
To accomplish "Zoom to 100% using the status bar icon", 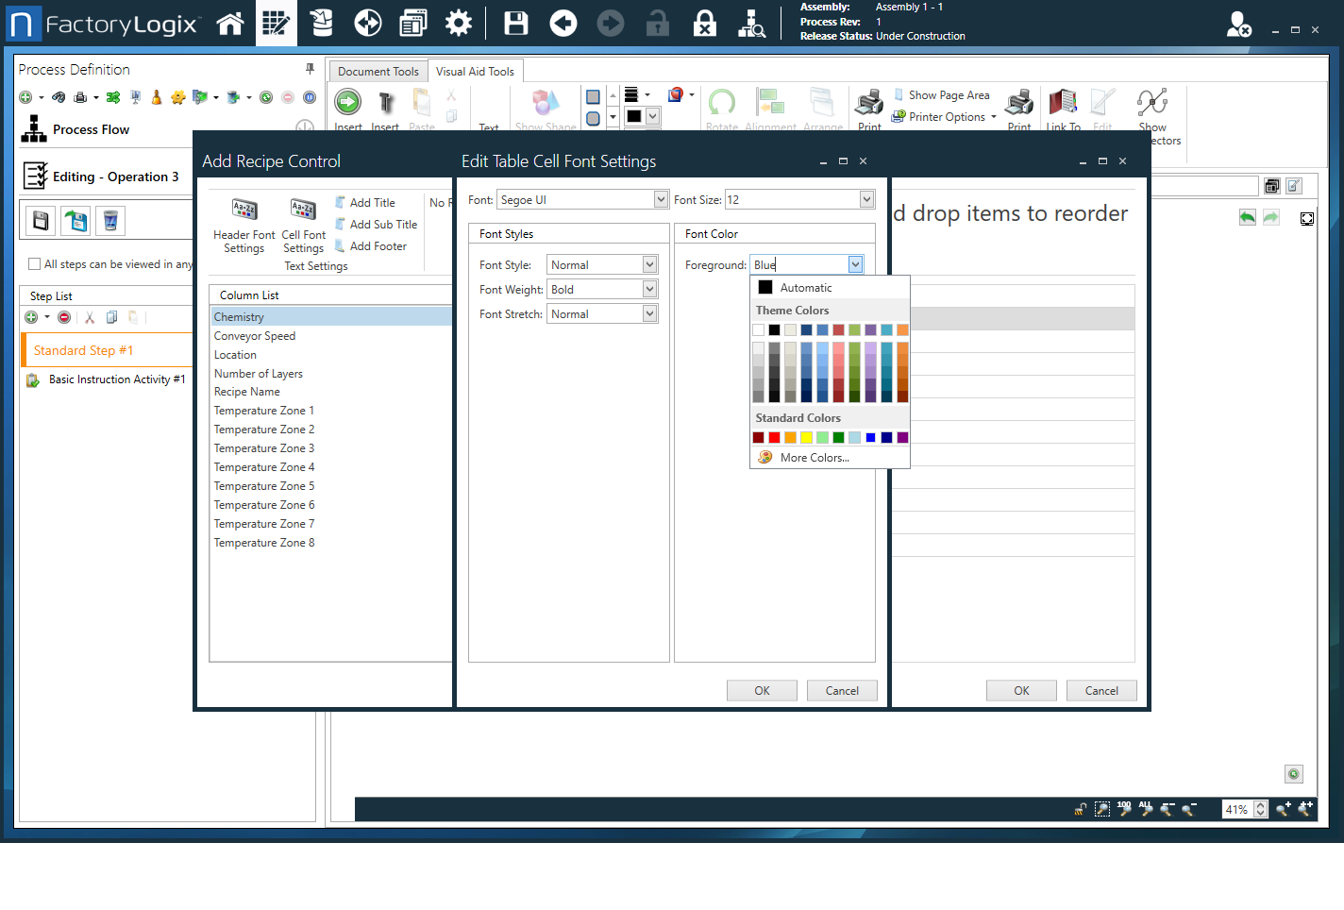I will (1123, 809).
